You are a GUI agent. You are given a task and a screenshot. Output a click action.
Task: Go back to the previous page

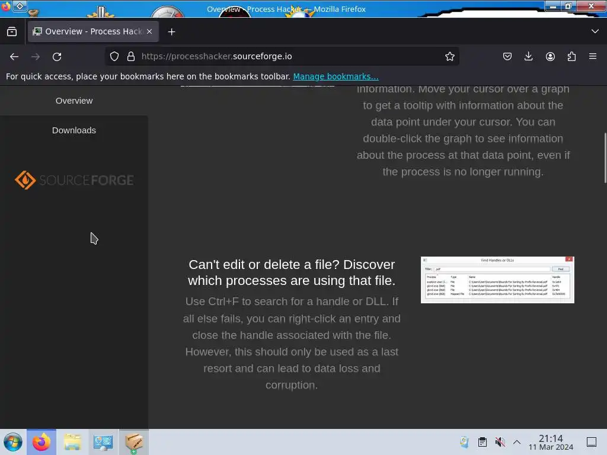coord(14,56)
